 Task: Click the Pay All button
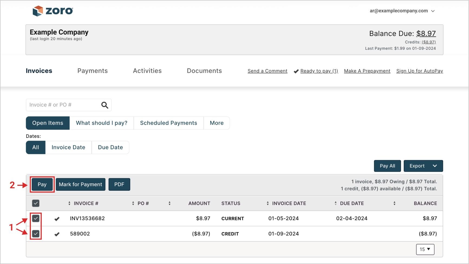387,166
